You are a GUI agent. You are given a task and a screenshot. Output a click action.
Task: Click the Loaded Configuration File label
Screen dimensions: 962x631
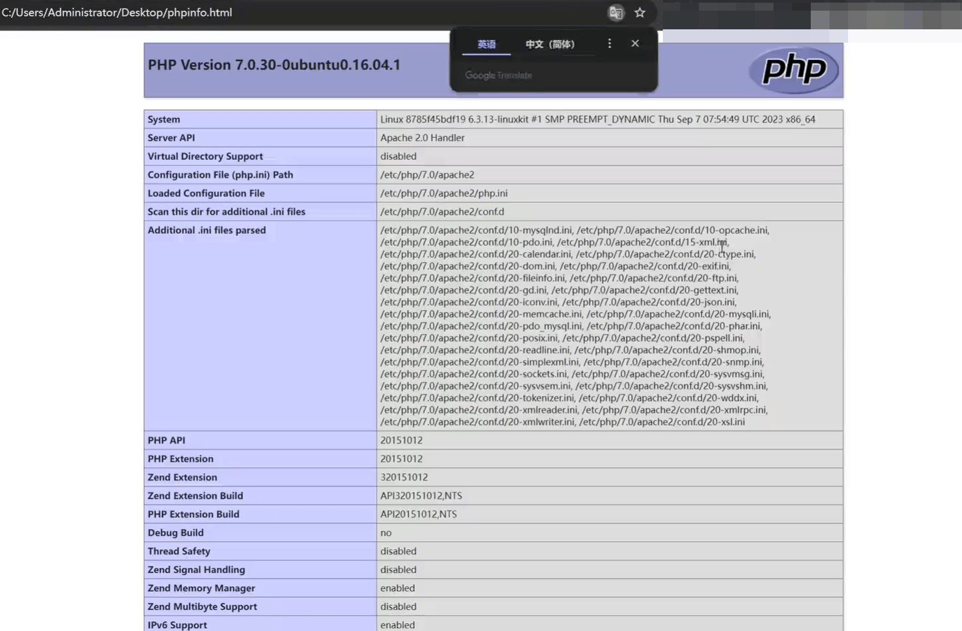coord(206,193)
